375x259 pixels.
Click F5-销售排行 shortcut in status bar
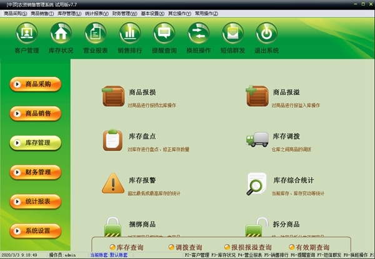pyautogui.click(x=276, y=255)
